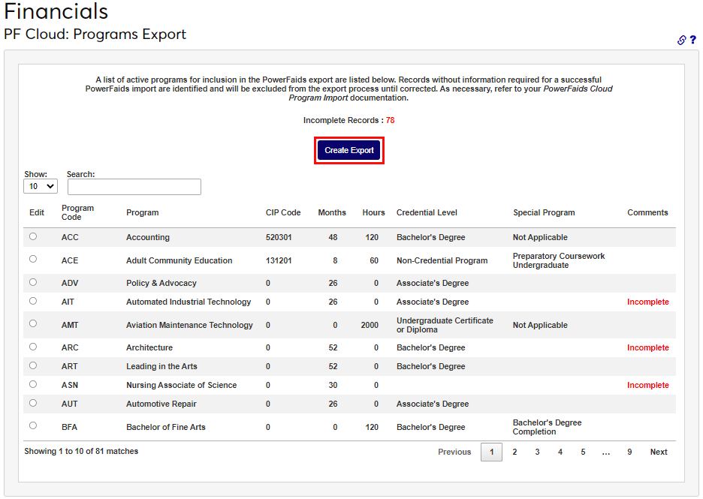Click Incomplete next to Automated Industrial Technology

(x=647, y=301)
